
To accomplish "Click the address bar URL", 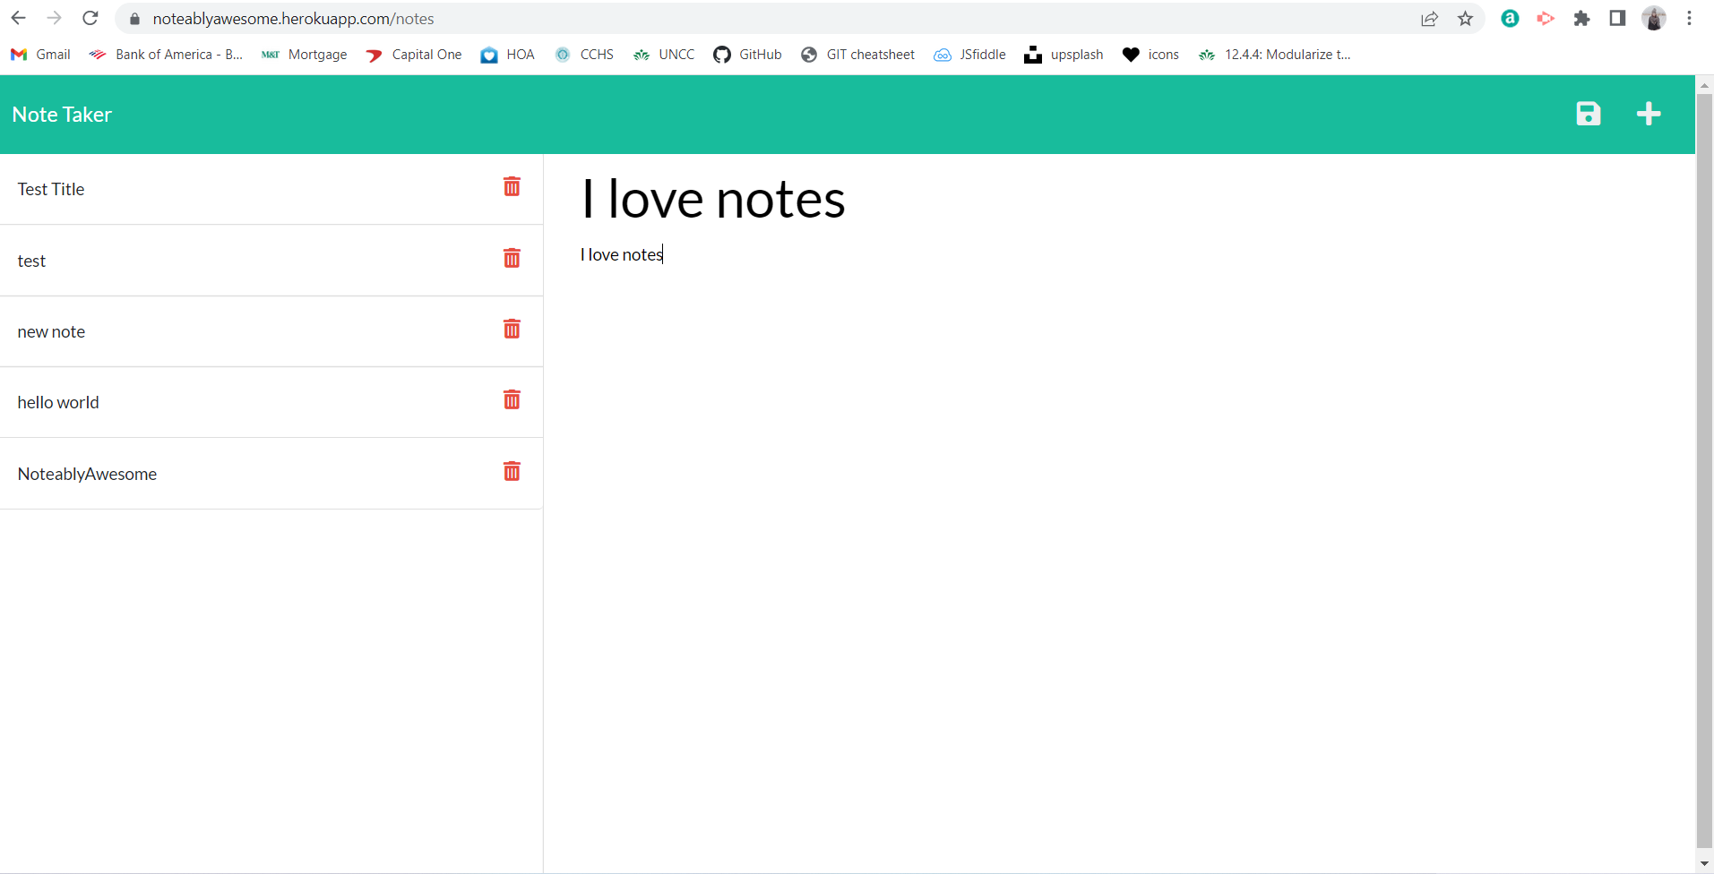I will [293, 19].
